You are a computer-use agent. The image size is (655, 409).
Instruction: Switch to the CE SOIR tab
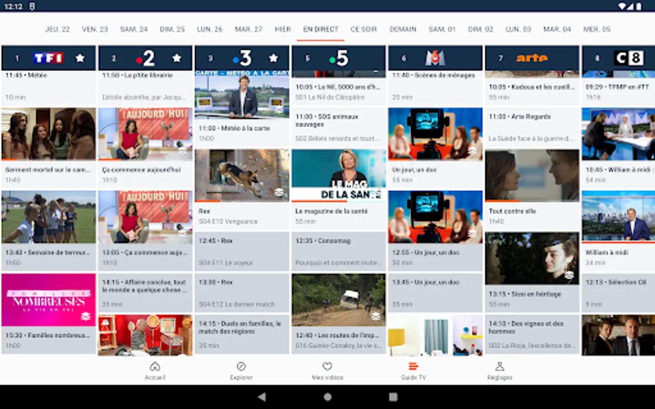pos(364,29)
